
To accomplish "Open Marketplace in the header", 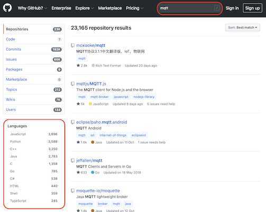I will coord(110,8).
